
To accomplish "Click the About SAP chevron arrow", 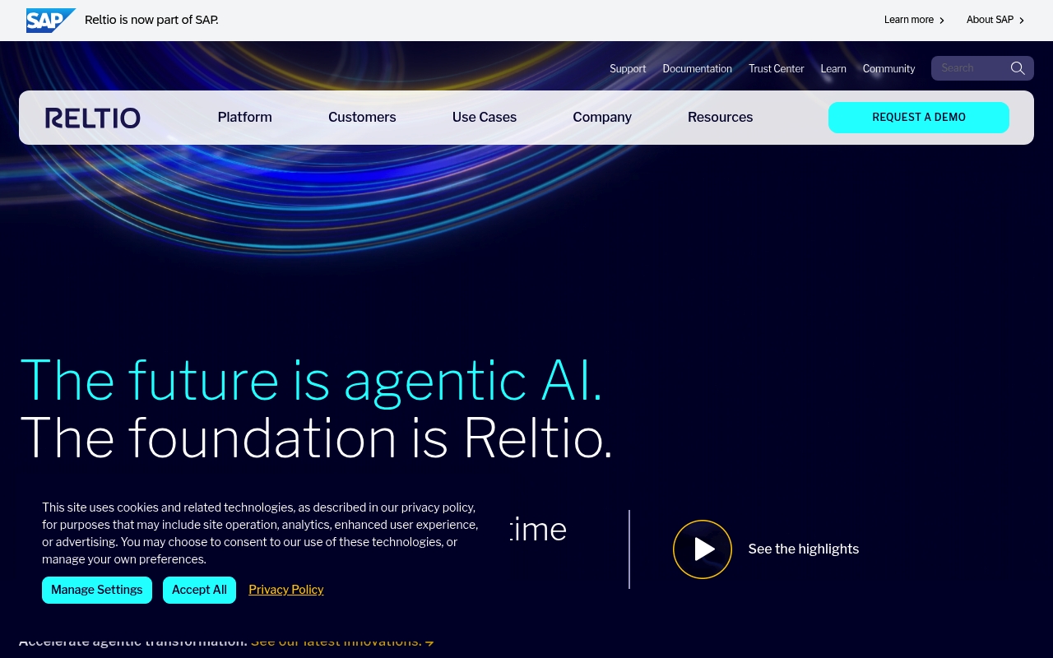I will tap(1022, 21).
